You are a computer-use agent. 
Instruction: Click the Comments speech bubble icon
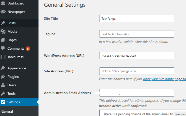tap(3, 48)
